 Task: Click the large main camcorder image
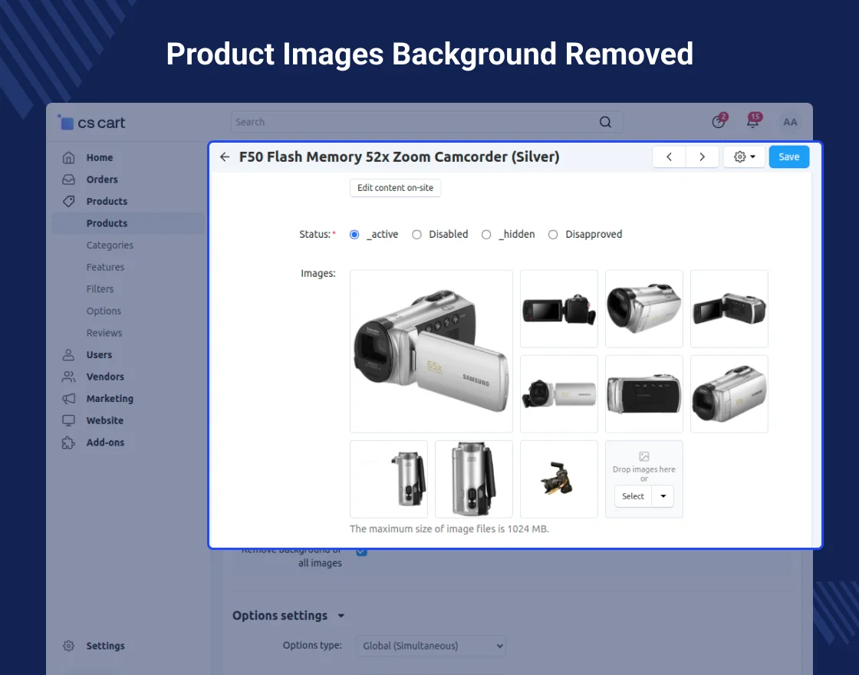[x=431, y=351]
